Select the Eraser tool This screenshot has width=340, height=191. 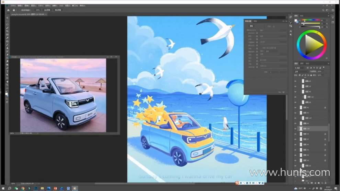pos(7,55)
